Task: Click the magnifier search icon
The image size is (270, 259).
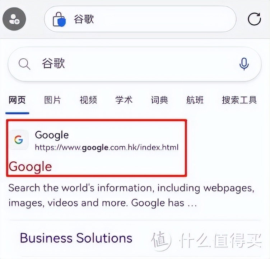Action: (24, 64)
